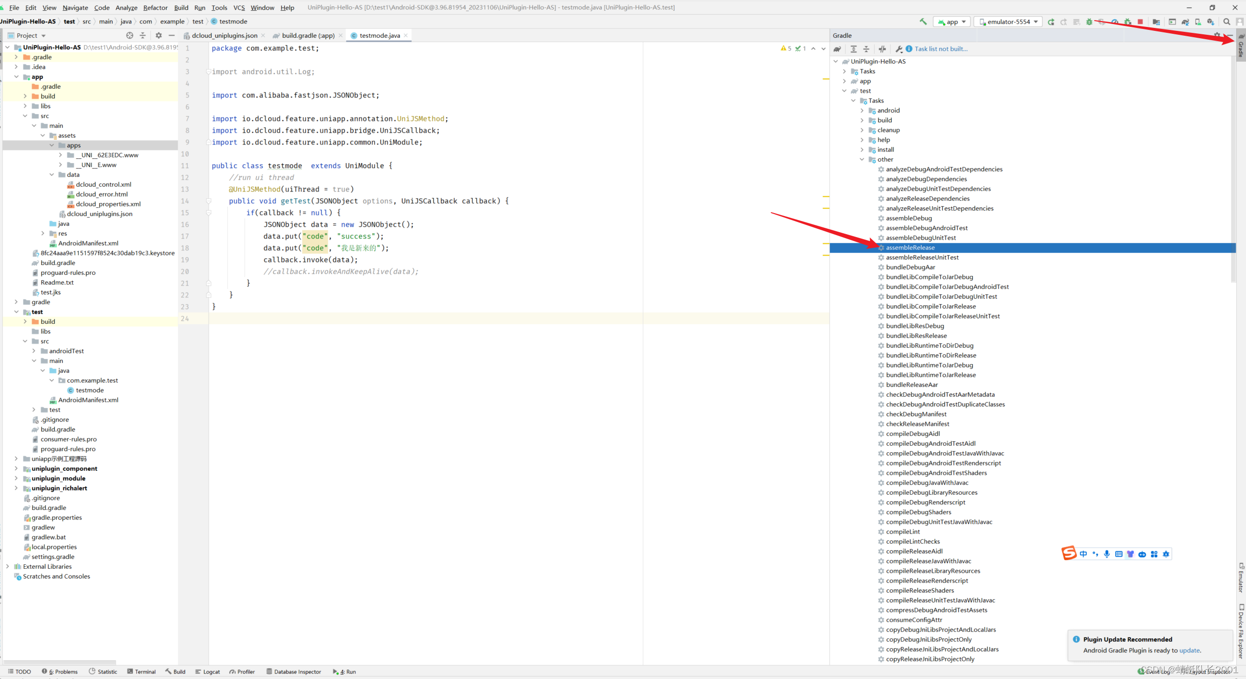Click the Make Project hammer icon
Viewport: 1246px width, 679px height.
[923, 22]
